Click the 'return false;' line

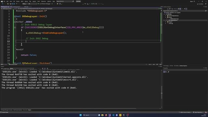click(29, 55)
